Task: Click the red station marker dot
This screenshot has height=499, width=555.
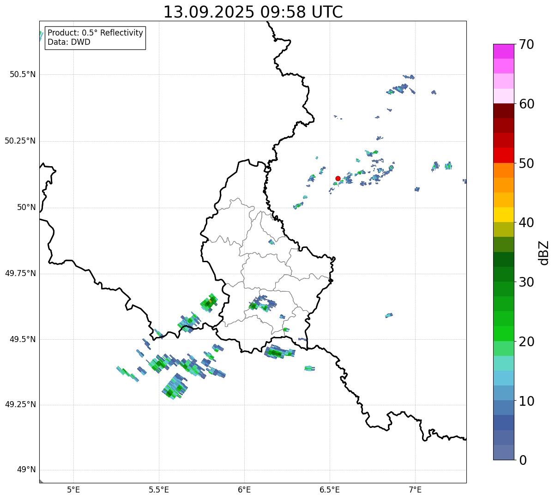Action: coord(338,178)
